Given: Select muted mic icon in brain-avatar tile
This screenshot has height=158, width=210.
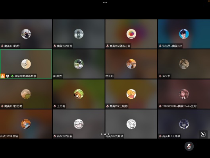Looking at the screenshot, I should 108,46.
